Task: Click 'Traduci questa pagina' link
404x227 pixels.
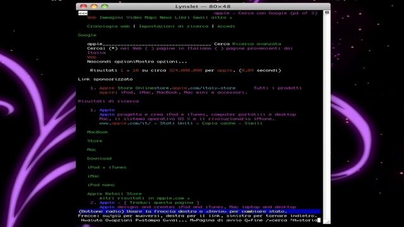Action: pos(162,202)
